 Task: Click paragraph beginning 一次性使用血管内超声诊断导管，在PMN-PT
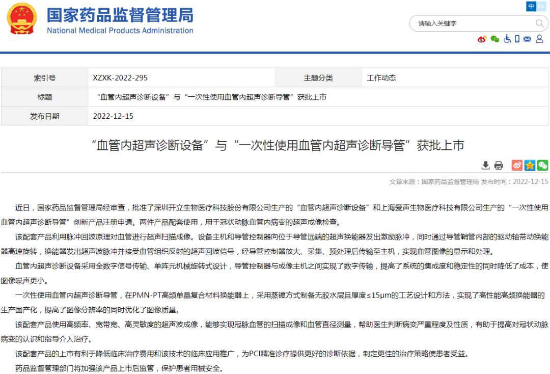click(273, 303)
